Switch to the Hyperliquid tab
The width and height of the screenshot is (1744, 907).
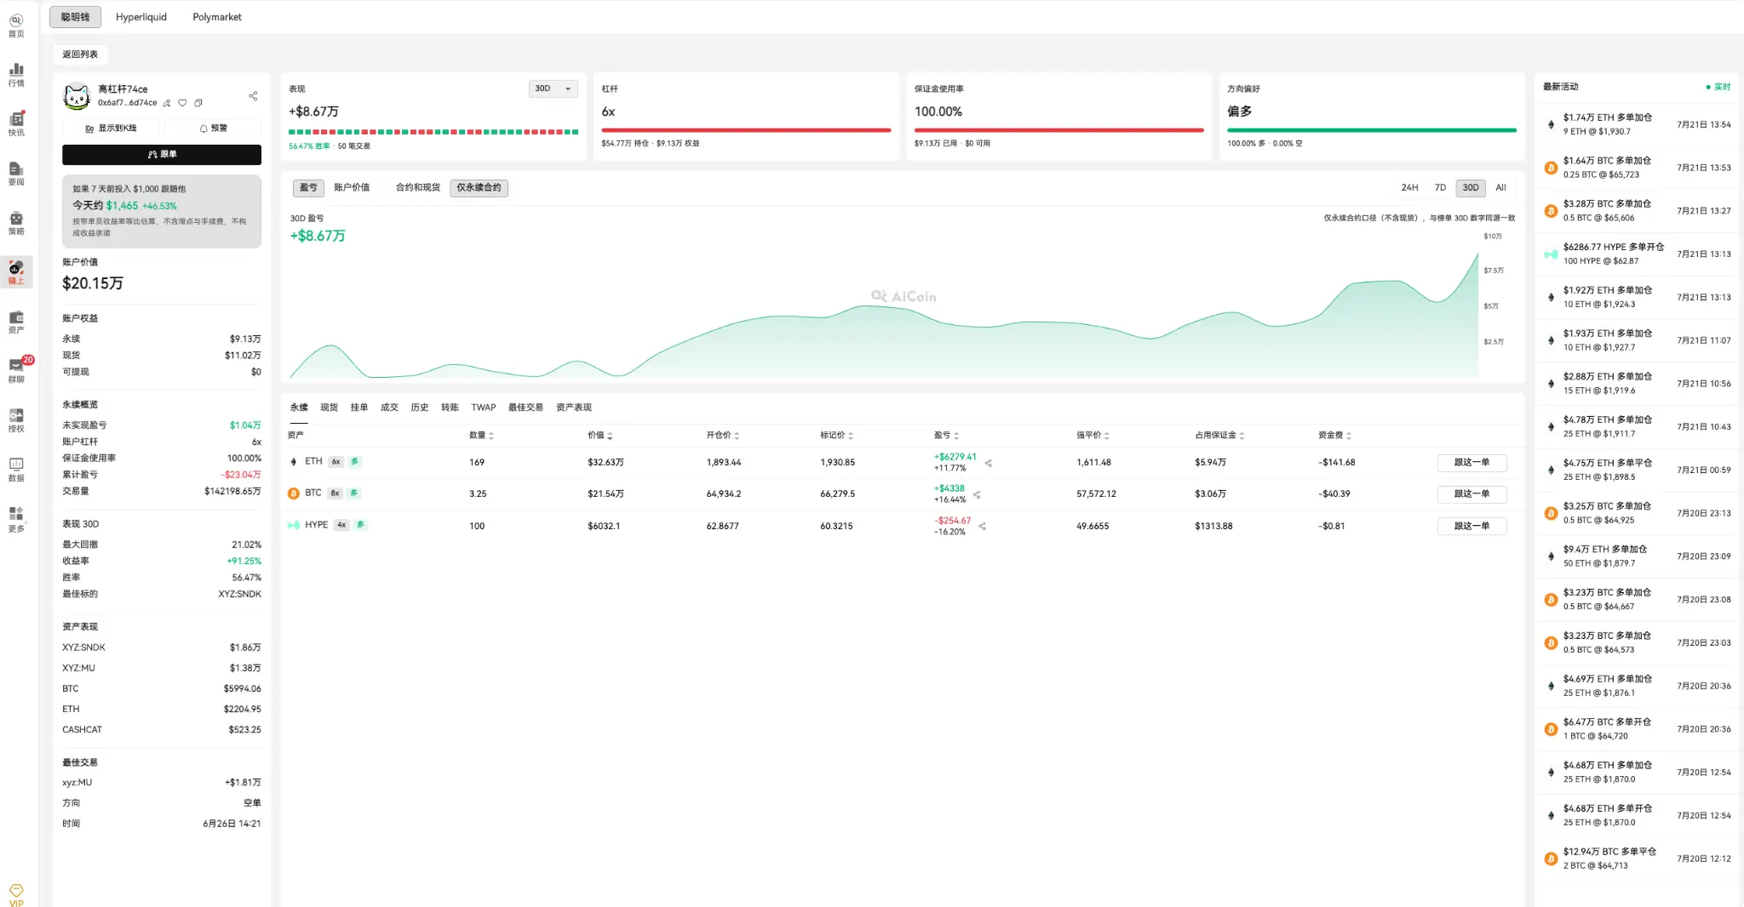tap(141, 17)
